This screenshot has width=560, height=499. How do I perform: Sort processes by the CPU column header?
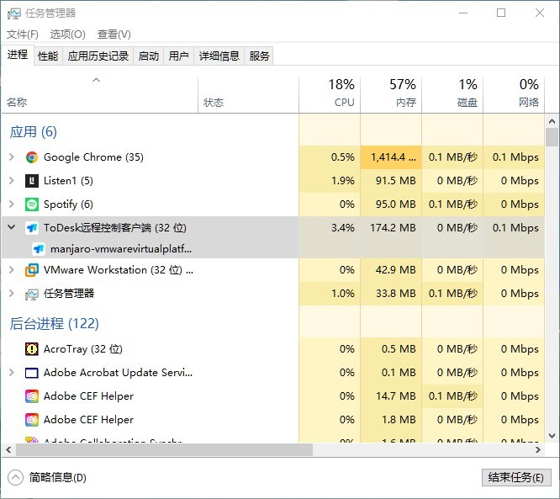(x=330, y=94)
